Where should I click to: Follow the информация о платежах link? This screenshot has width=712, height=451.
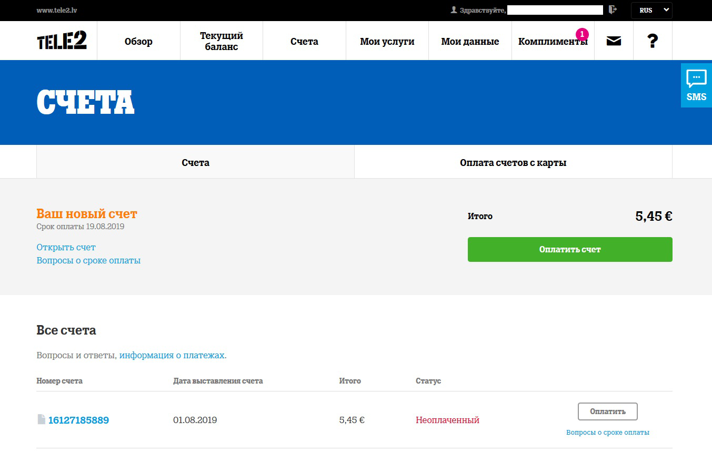[172, 355]
